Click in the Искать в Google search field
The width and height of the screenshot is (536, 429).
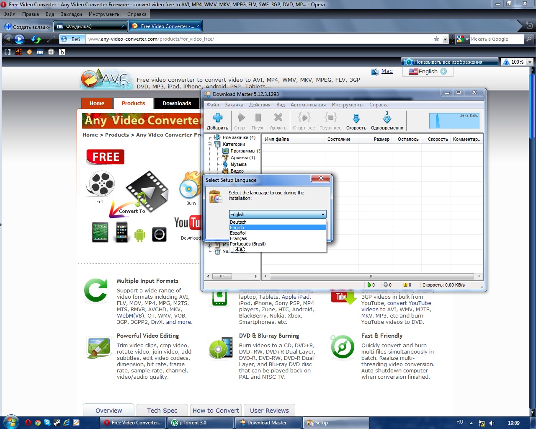coord(496,39)
